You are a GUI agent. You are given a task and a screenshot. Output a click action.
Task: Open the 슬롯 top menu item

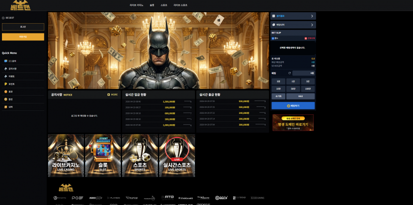[152, 5]
